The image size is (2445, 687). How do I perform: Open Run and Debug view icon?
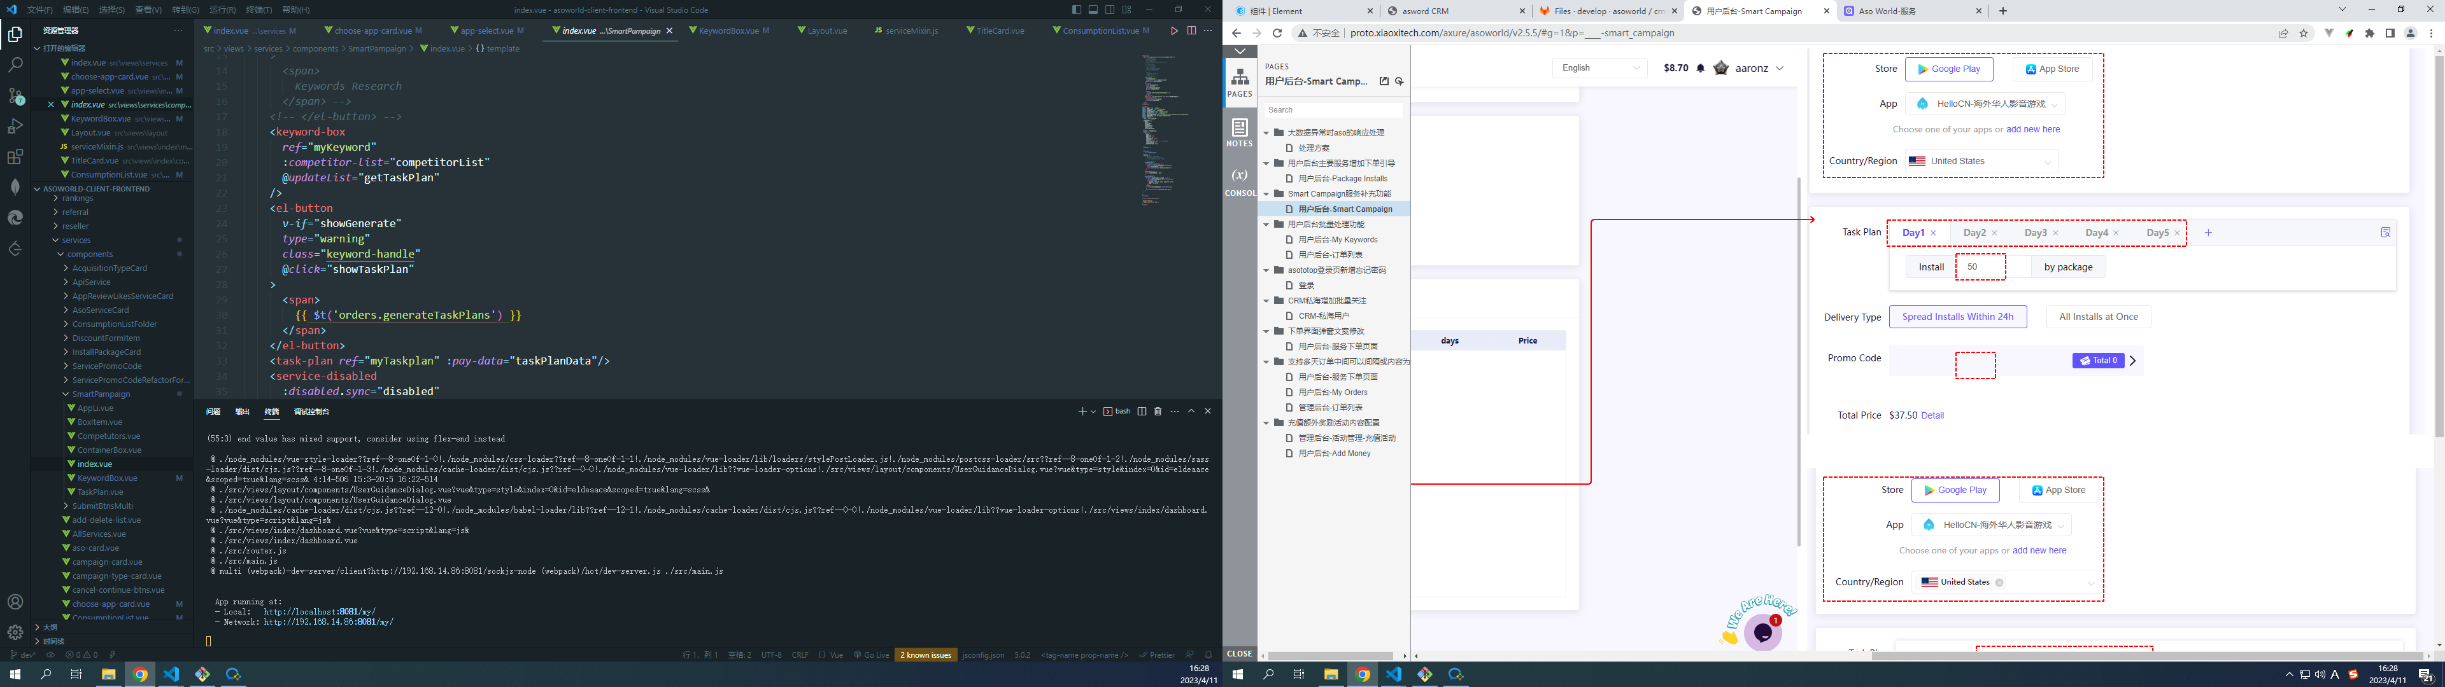15,126
